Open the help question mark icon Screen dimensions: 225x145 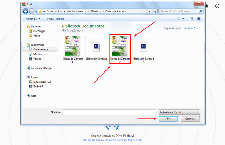tap(199, 19)
